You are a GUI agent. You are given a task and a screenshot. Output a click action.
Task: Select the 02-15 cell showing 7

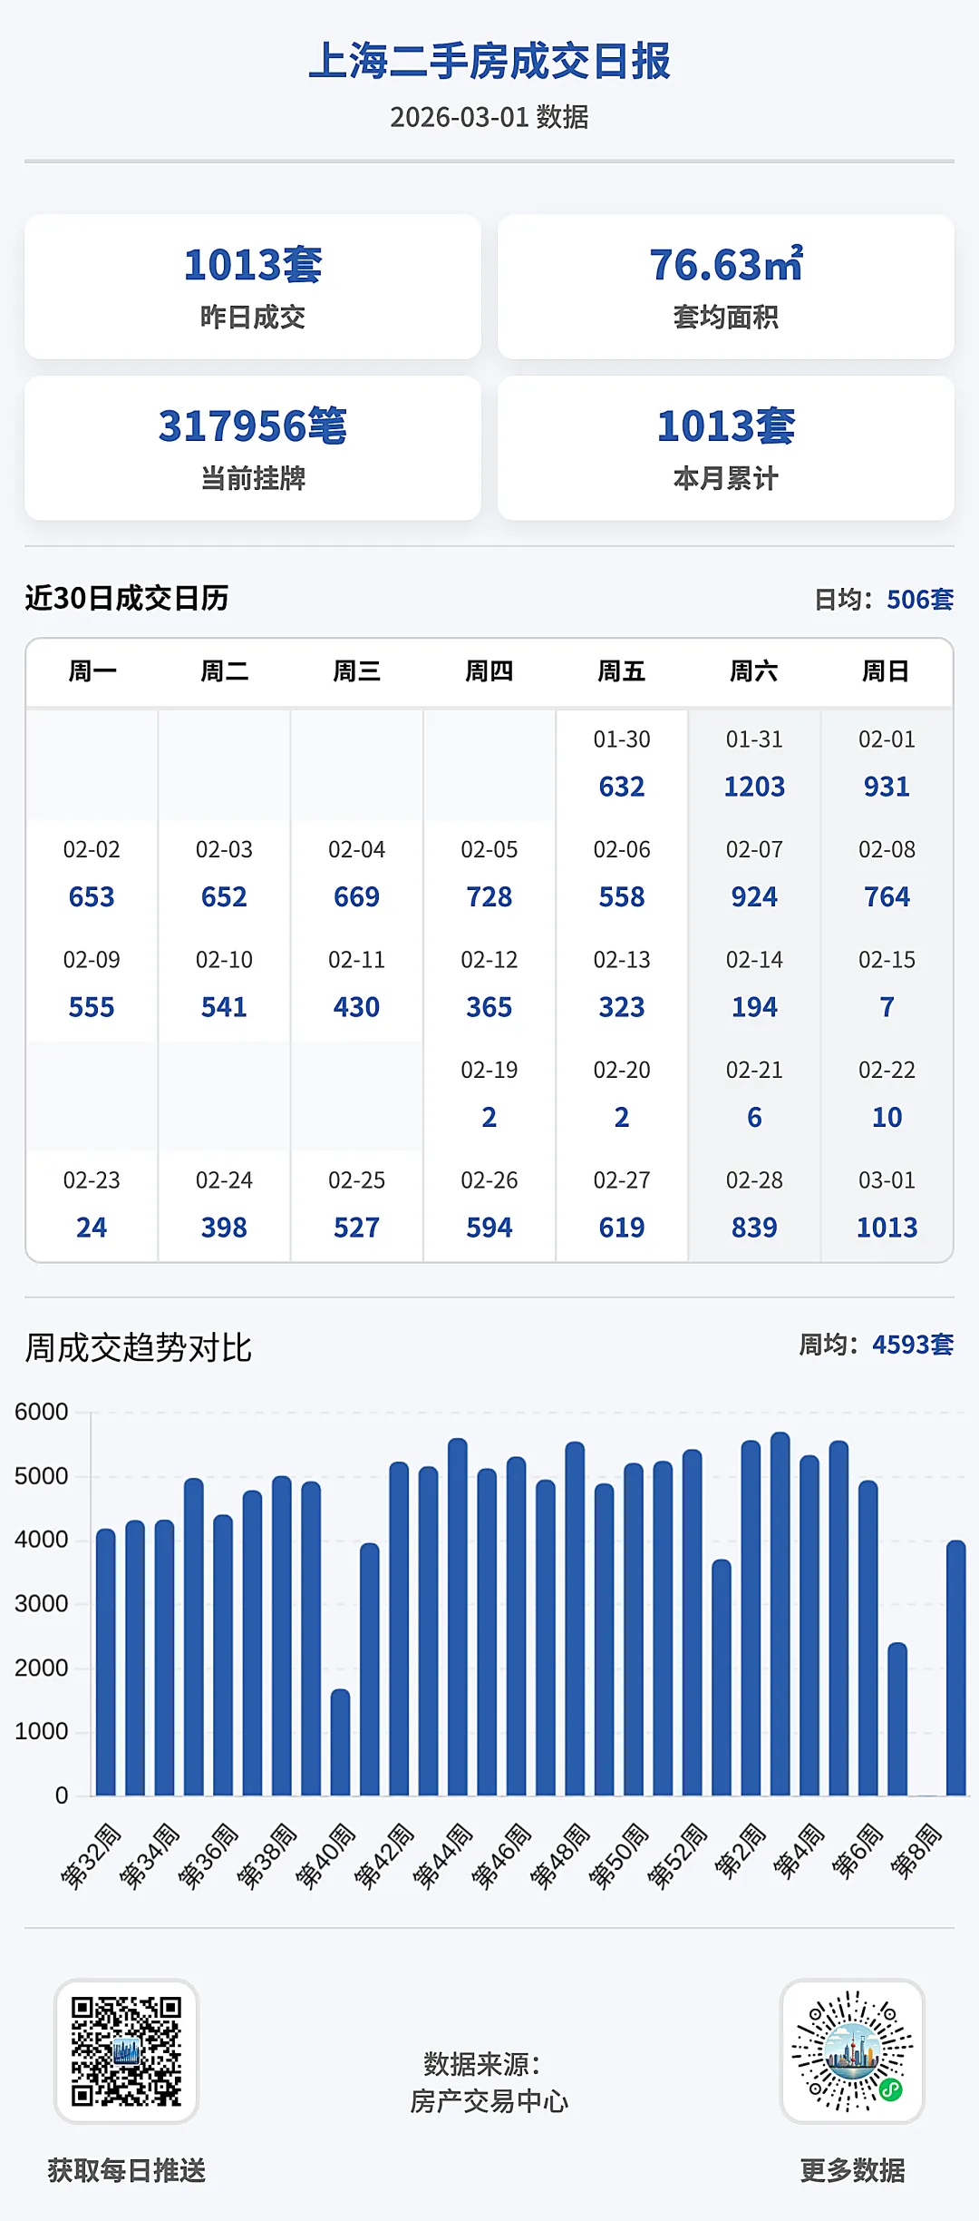887,985
